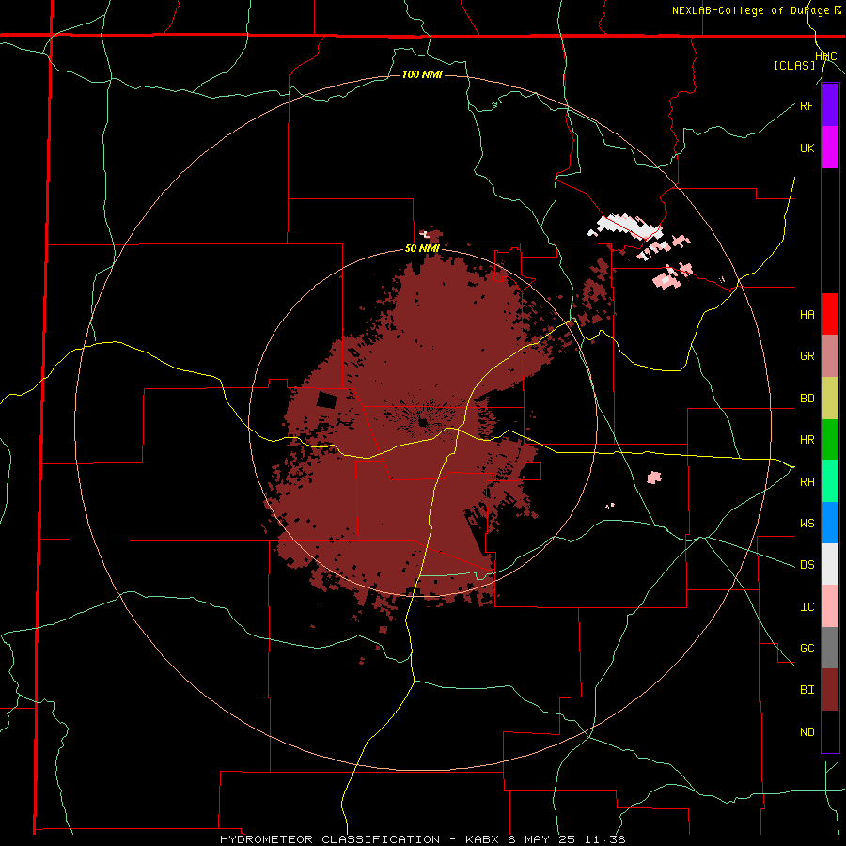
Task: Click the Hydrometeor Classification KABX title text
Action: [422, 839]
